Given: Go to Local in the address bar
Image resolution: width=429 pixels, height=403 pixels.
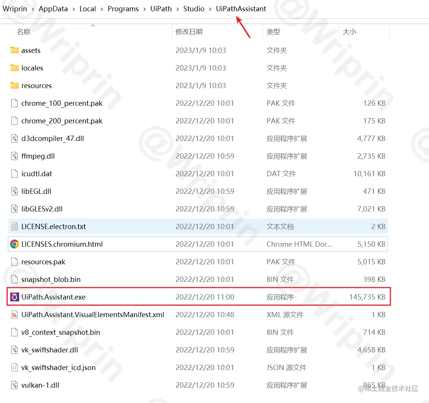Looking at the screenshot, I should click(87, 9).
